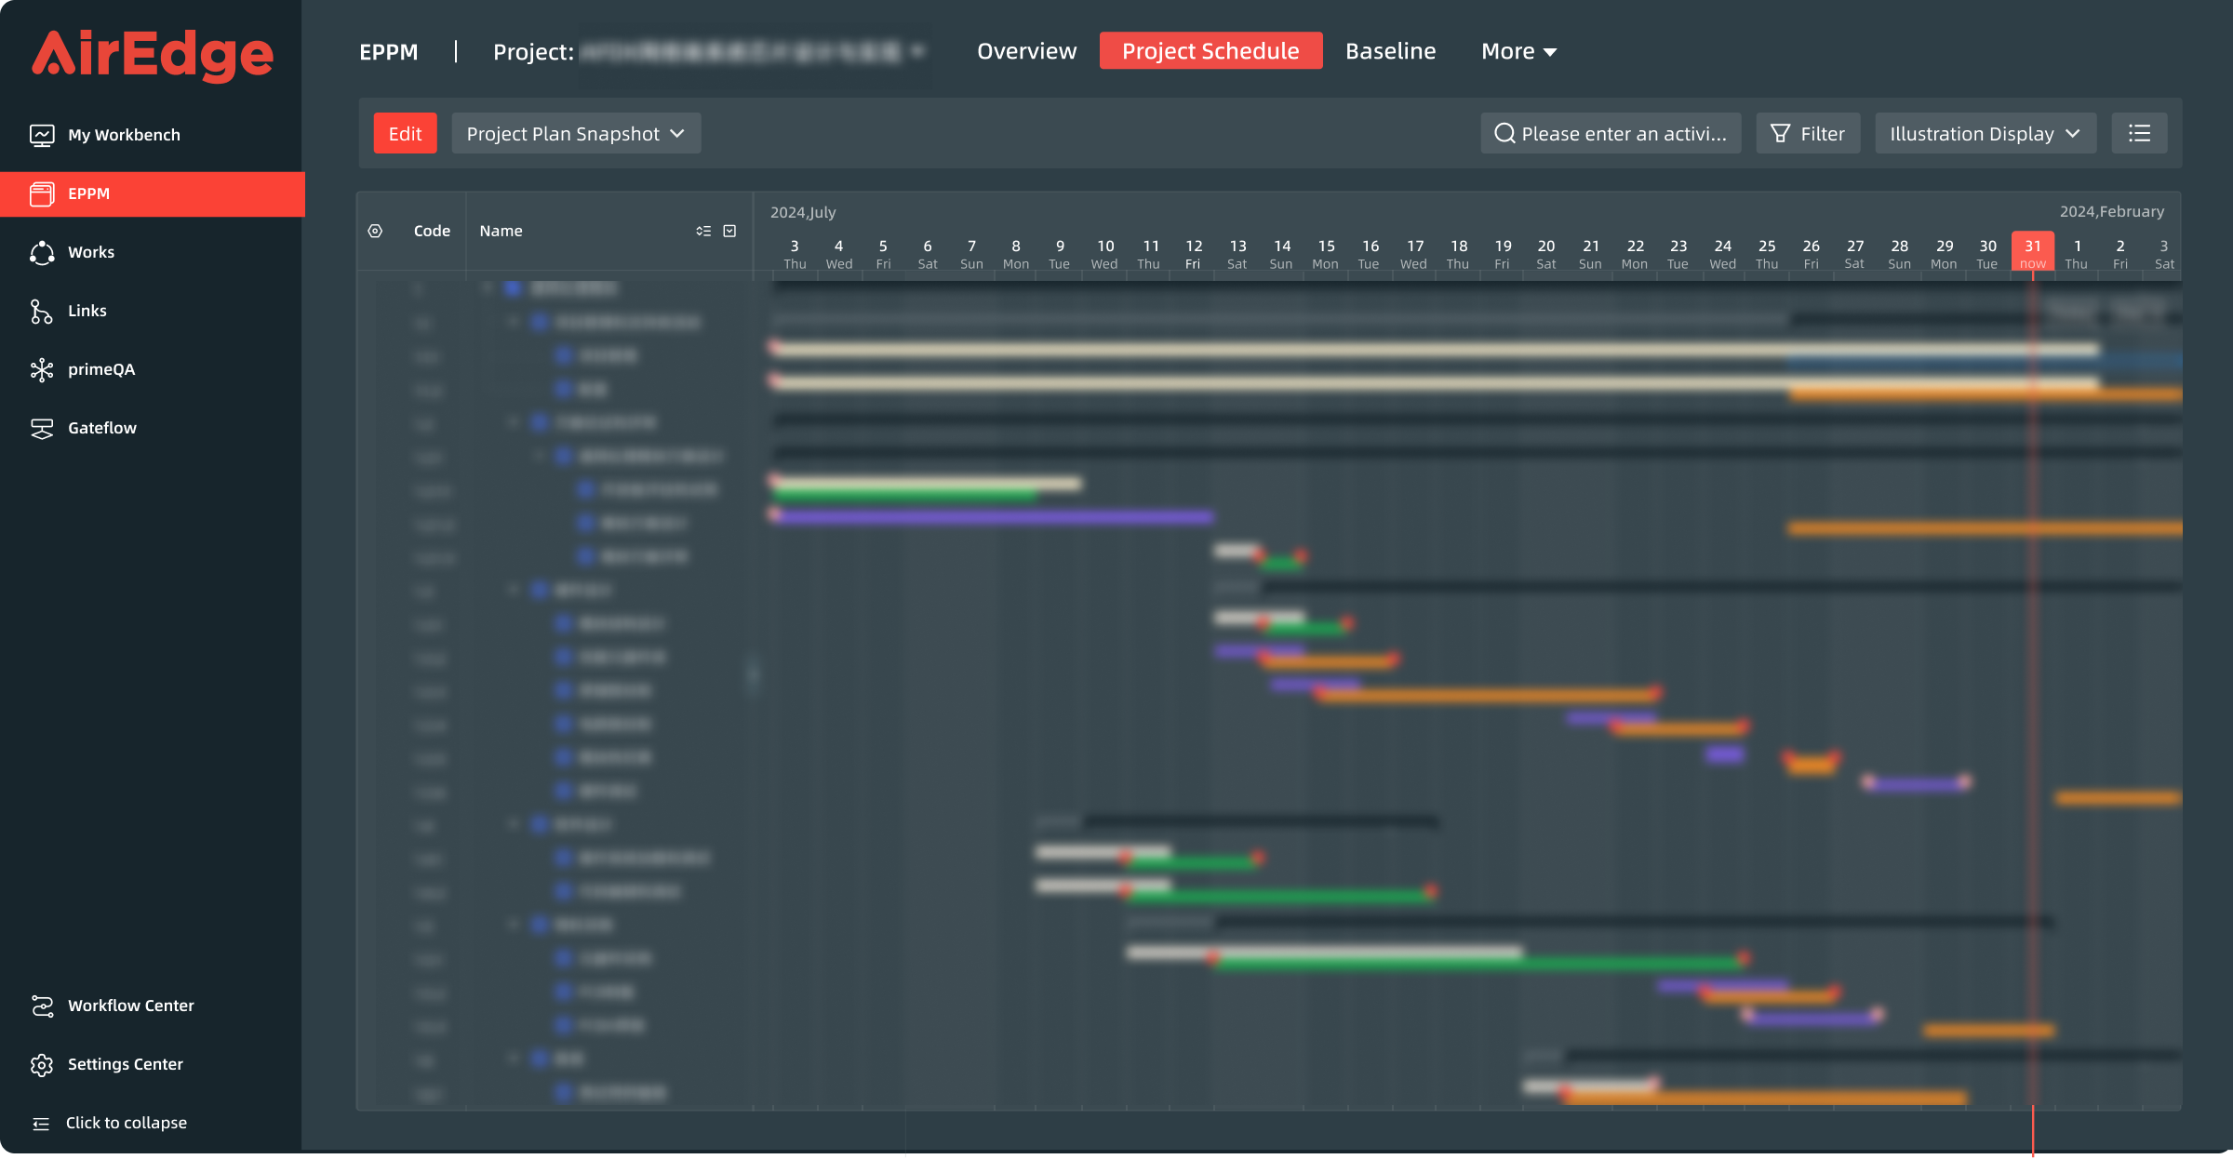Click the 31 now date marker
The height and width of the screenshot is (1159, 2233).
(x=2032, y=252)
